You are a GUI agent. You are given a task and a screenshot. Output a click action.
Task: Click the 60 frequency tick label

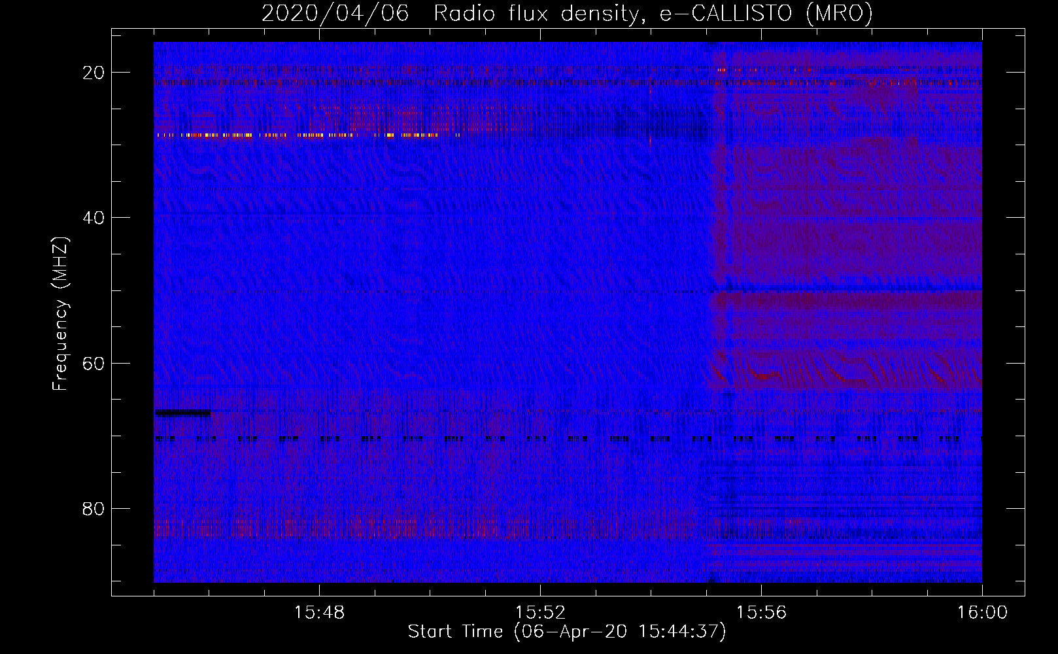pos(94,364)
